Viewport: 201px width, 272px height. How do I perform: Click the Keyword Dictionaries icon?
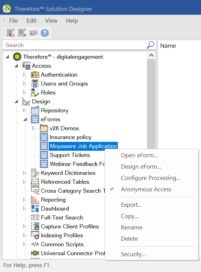35,173
